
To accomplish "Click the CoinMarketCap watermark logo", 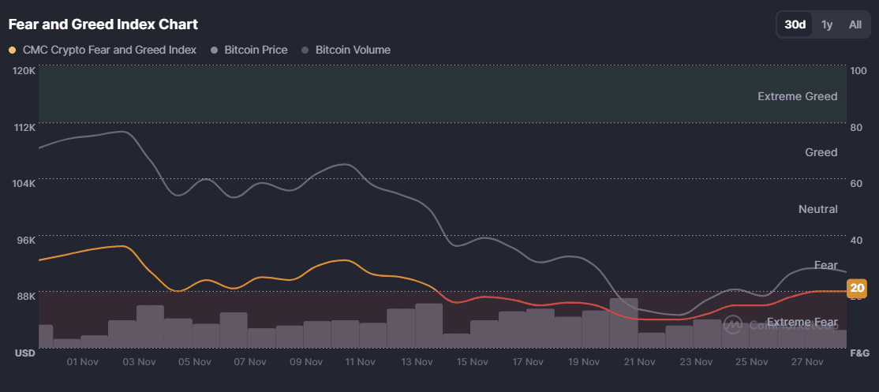I will coord(733,323).
